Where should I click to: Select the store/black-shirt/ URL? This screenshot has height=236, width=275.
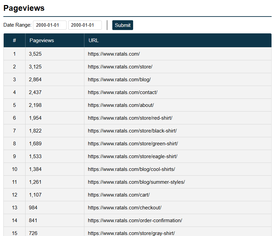pos(132,131)
